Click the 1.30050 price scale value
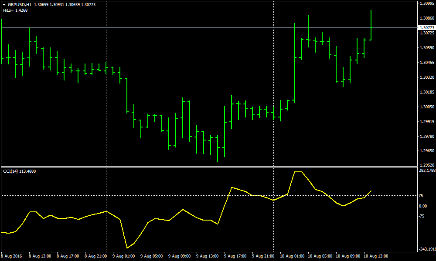Screen dimensions: 436x261 pos(426,107)
